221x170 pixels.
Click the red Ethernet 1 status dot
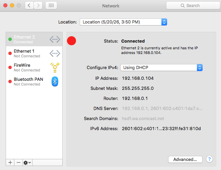click(x=10, y=53)
